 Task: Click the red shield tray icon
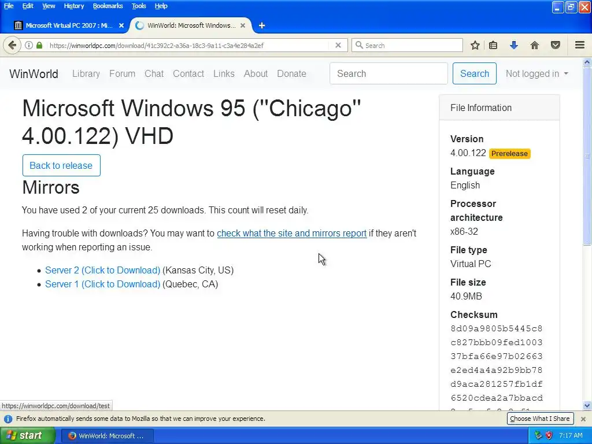tap(549, 435)
